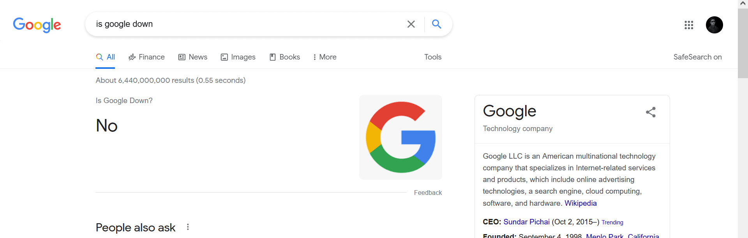Click the Google G logo thumbnail
Image resolution: width=748 pixels, height=238 pixels.
[400, 137]
